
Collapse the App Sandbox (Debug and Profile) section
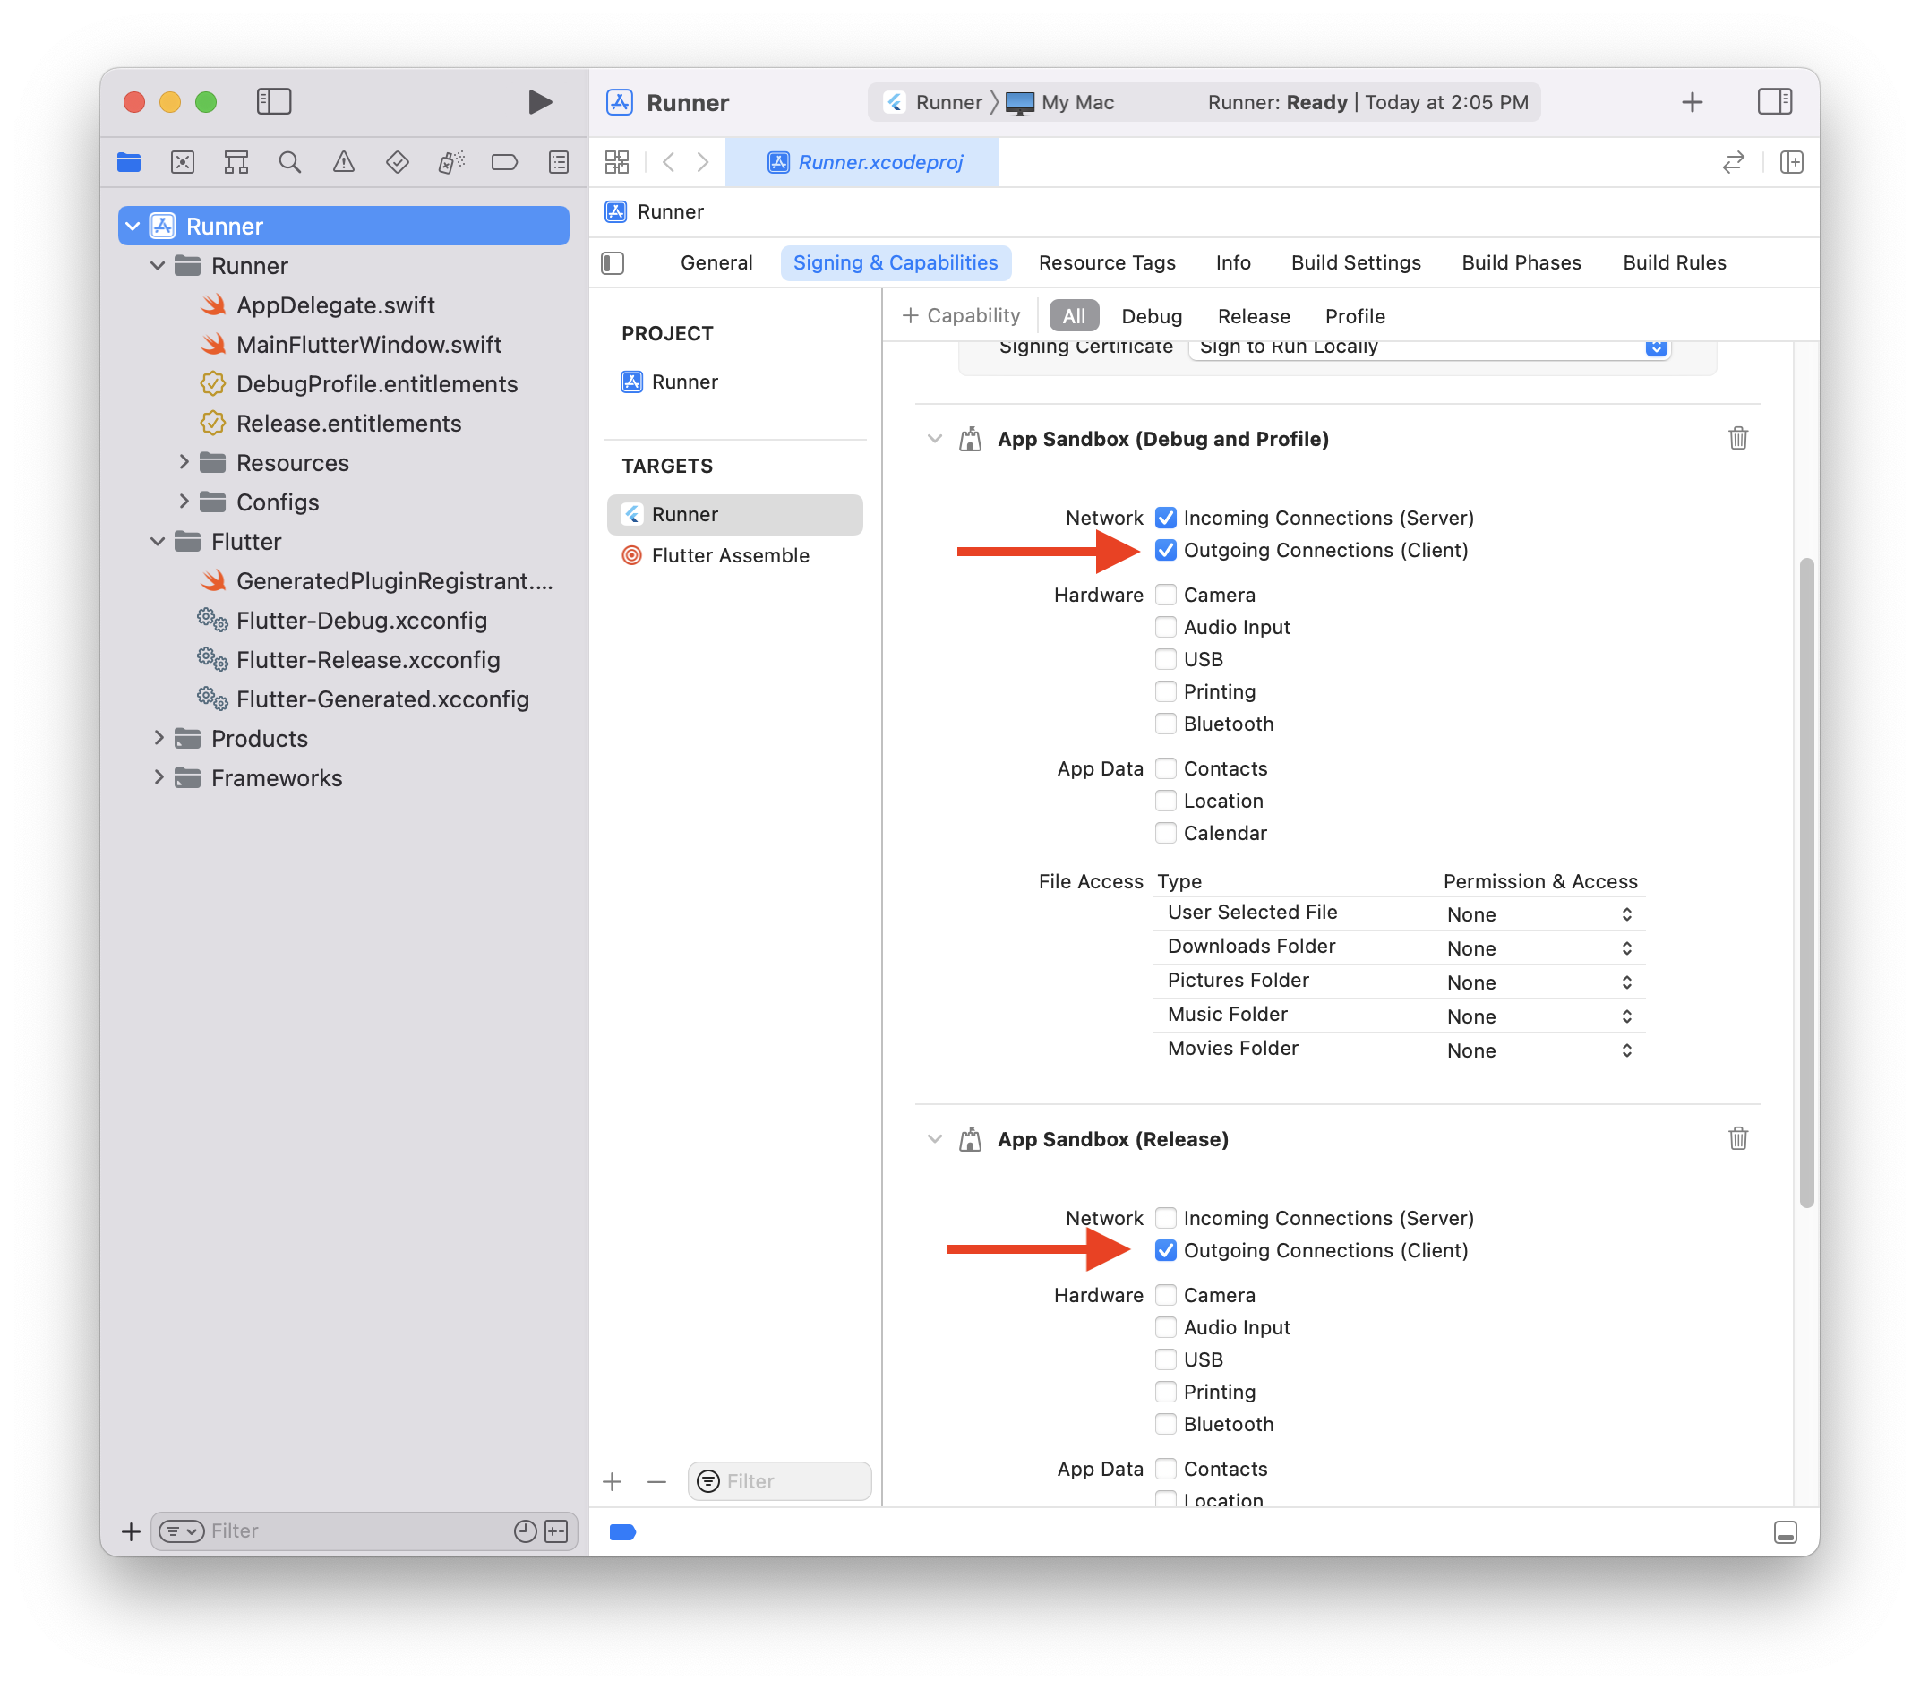[935, 438]
